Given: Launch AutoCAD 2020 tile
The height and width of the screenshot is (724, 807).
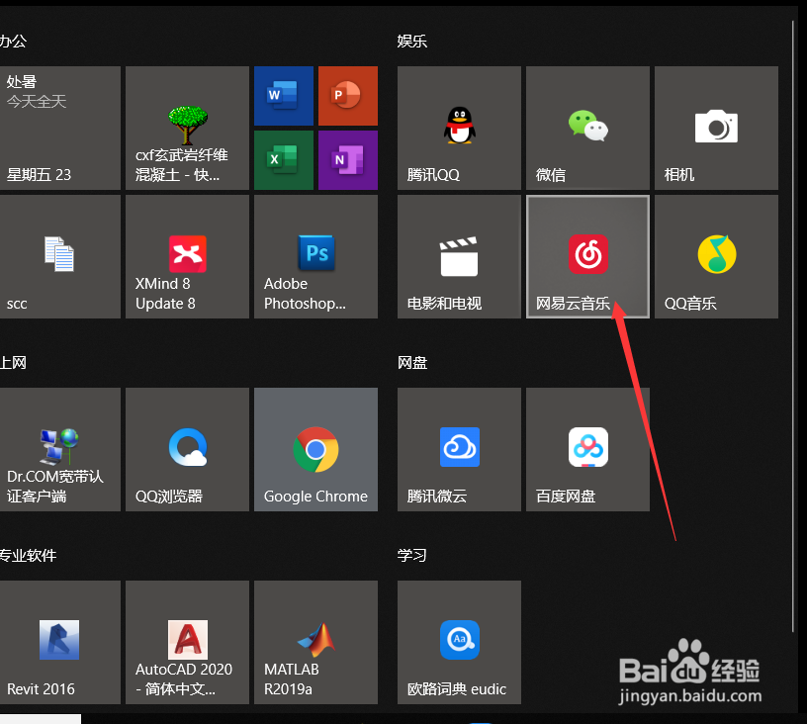Looking at the screenshot, I should coord(187,643).
